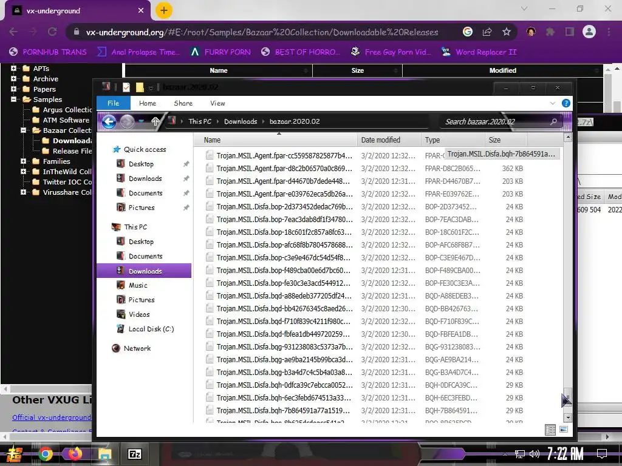Expand the Archive tree node
This screenshot has height=466, width=622.
point(13,78)
